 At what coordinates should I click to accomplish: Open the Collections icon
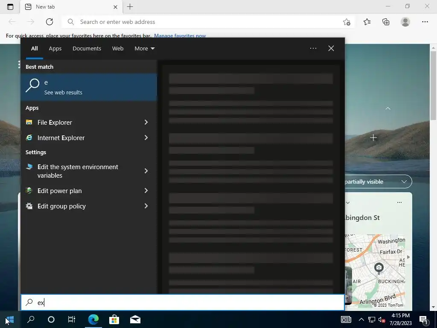tap(386, 22)
